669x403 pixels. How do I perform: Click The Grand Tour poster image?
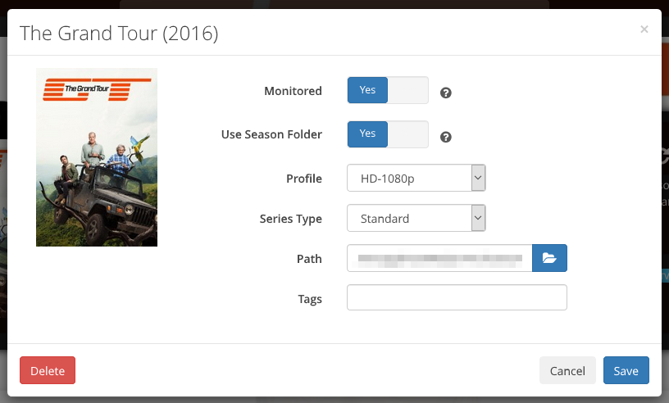(97, 157)
